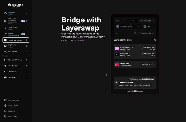
Task: Click the Layerswap logo in footer
Action: [x=139, y=91]
